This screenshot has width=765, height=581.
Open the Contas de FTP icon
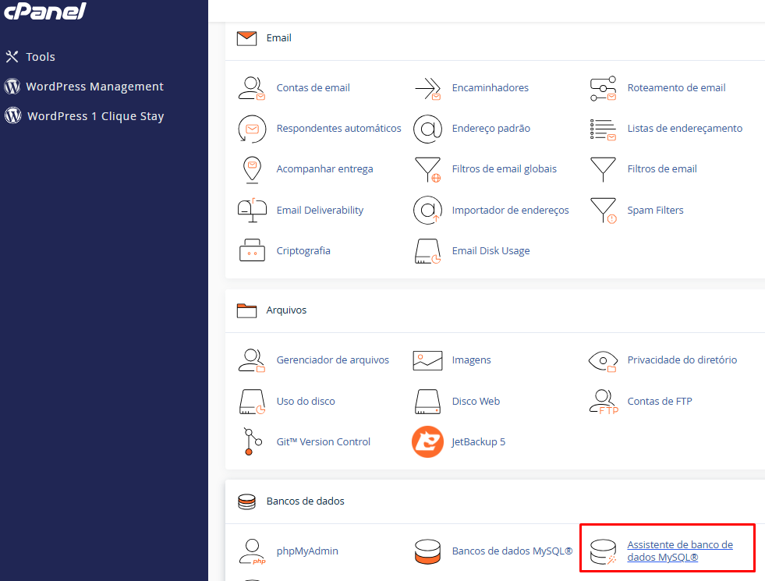click(603, 401)
